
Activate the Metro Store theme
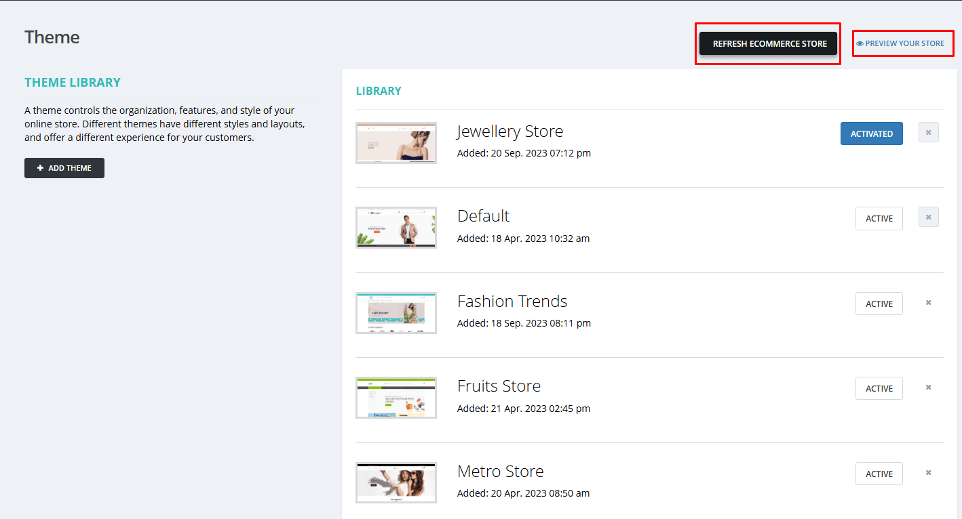point(879,474)
